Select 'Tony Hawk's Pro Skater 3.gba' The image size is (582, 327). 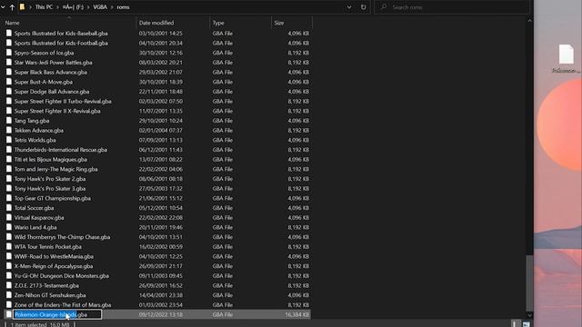click(x=50, y=188)
